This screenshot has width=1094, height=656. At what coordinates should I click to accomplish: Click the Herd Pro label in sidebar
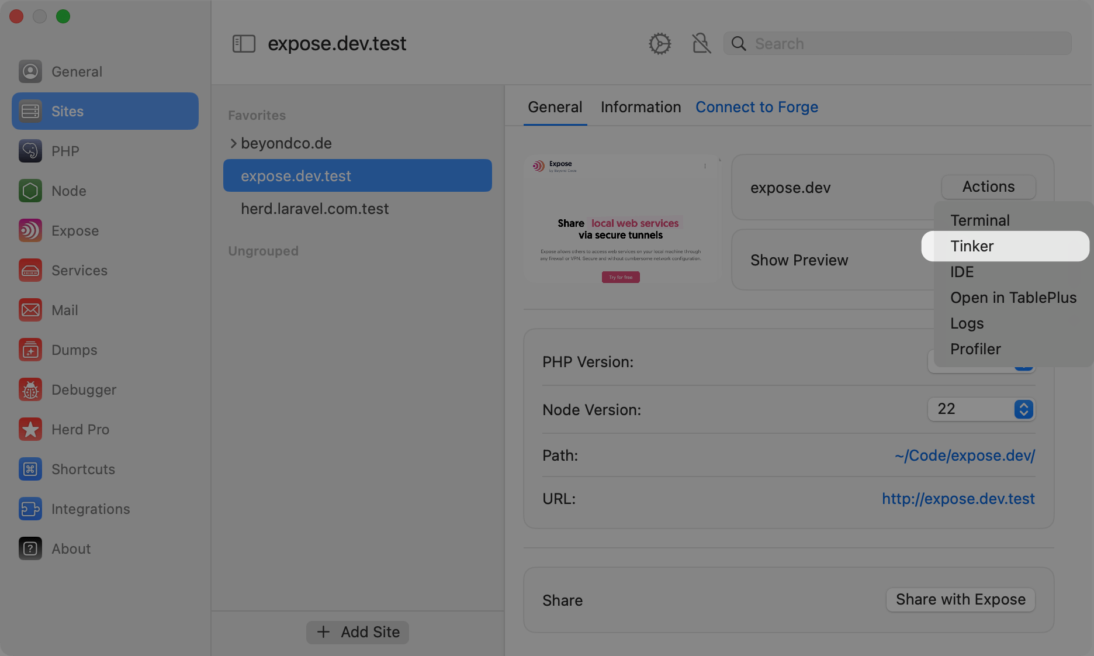(x=80, y=429)
